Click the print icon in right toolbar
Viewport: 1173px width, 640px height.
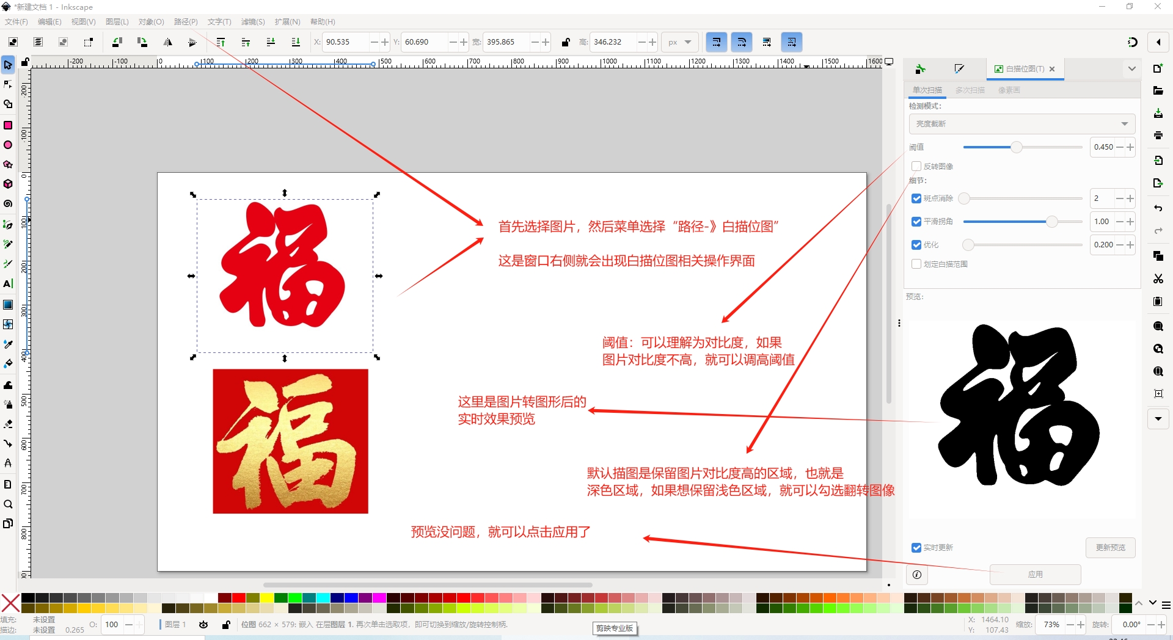[x=1158, y=136]
